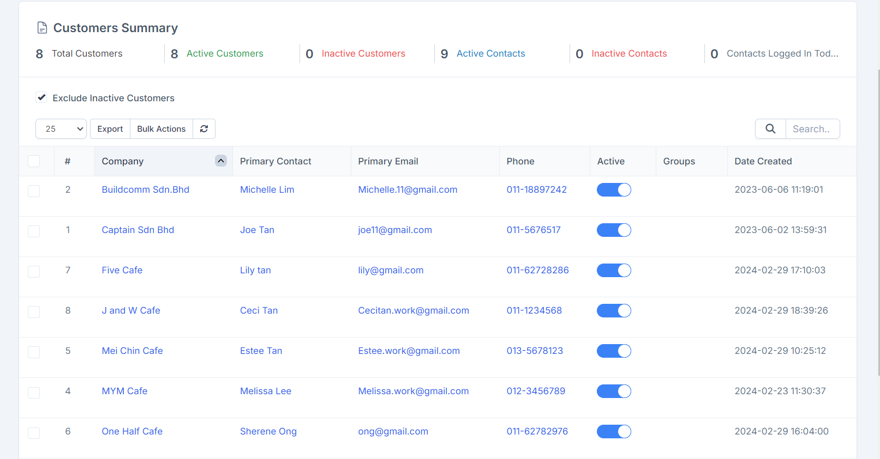This screenshot has width=880, height=459.
Task: Filter by Active Customers summary
Action: pyautogui.click(x=225, y=53)
